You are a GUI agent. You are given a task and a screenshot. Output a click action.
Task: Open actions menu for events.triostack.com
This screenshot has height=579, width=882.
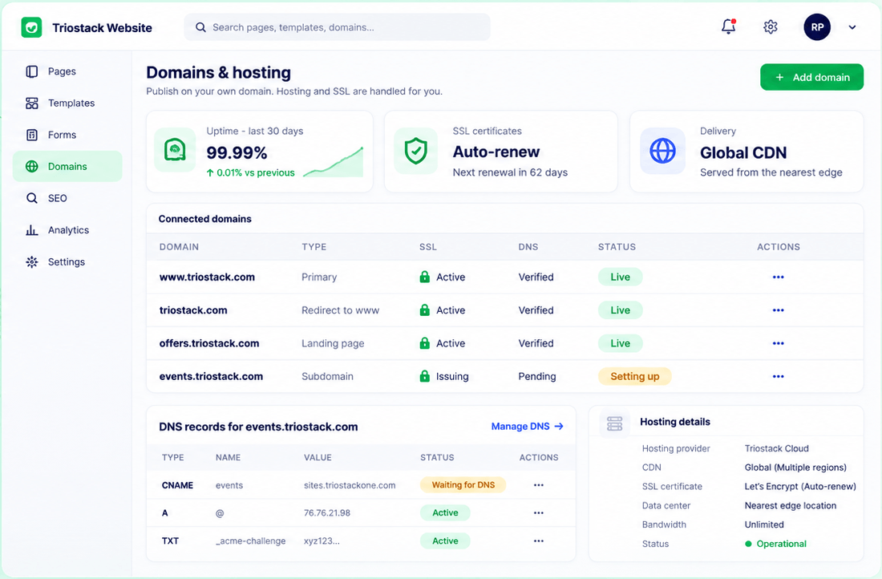pos(778,376)
